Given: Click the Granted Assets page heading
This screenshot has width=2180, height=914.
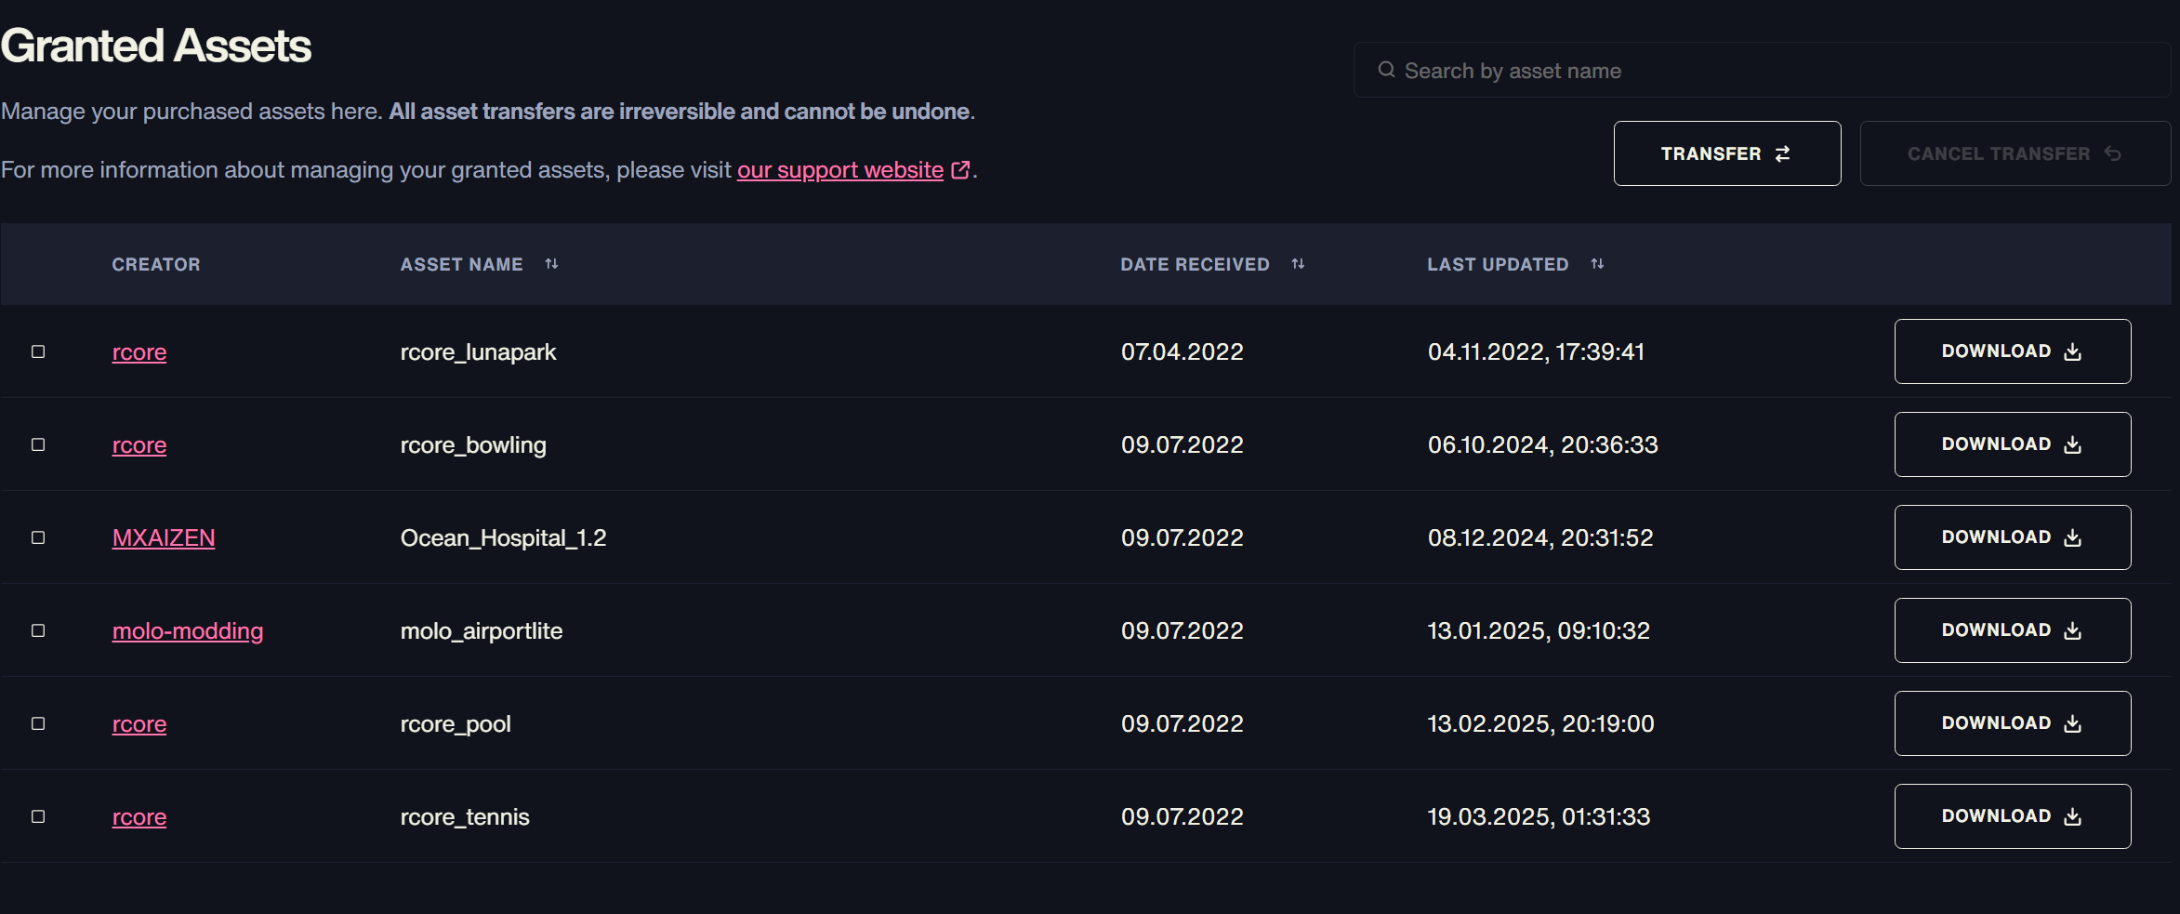Looking at the screenshot, I should [x=155, y=46].
